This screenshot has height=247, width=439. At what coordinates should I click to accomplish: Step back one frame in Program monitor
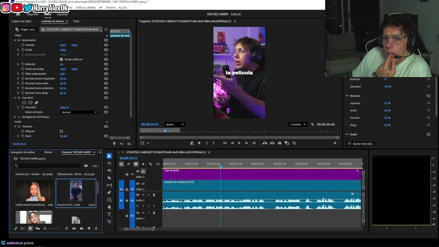pyautogui.click(x=232, y=143)
